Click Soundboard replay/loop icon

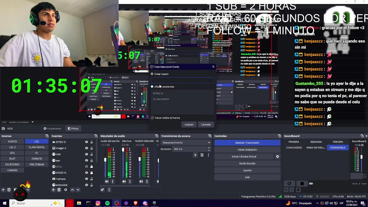(289, 183)
